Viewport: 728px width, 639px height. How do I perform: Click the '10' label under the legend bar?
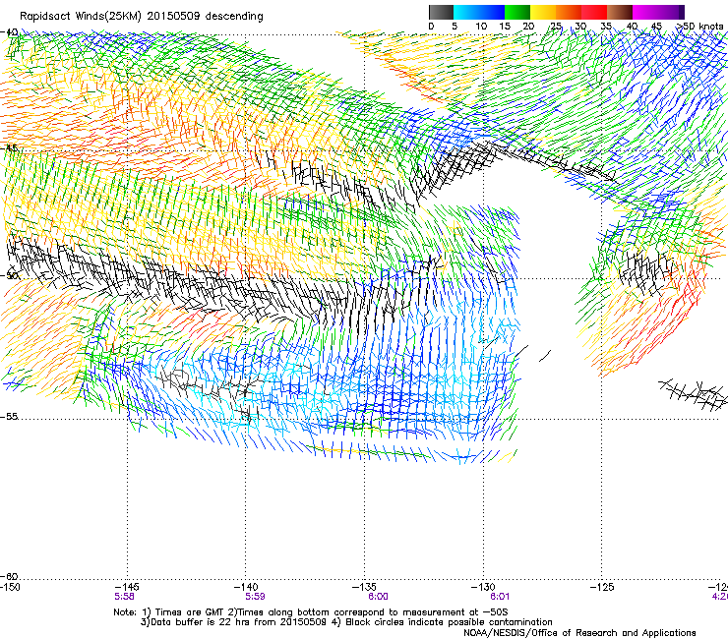pyautogui.click(x=481, y=27)
